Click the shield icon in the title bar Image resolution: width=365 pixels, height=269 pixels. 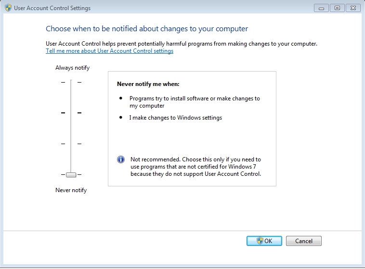[x=8, y=8]
